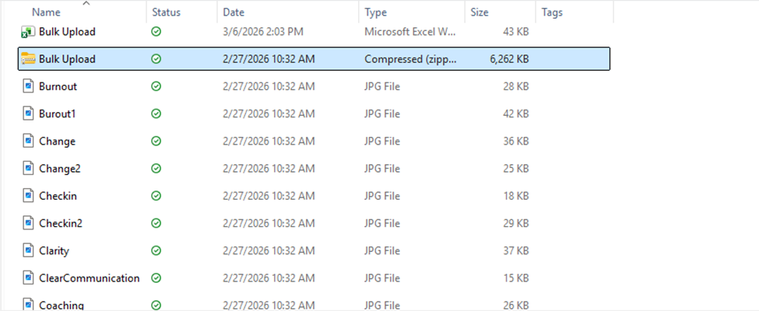Click the Excel icon of Bulk Upload workbook
The image size is (759, 311).
tap(28, 32)
